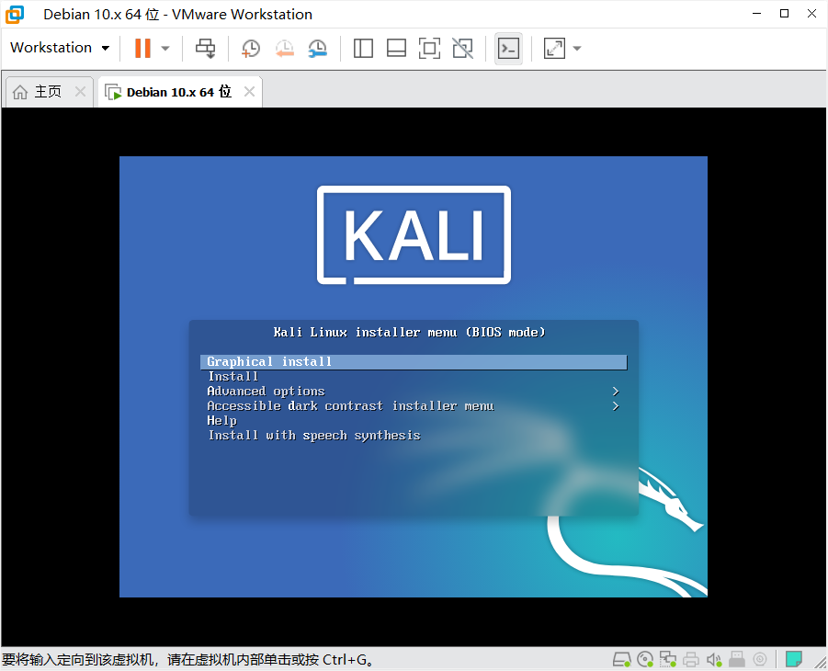Select the Debian 10.x 64 位 tab

(x=179, y=92)
